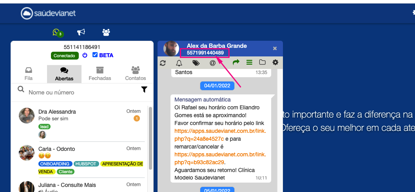Open the green hamburger menu icon

pos(249,62)
